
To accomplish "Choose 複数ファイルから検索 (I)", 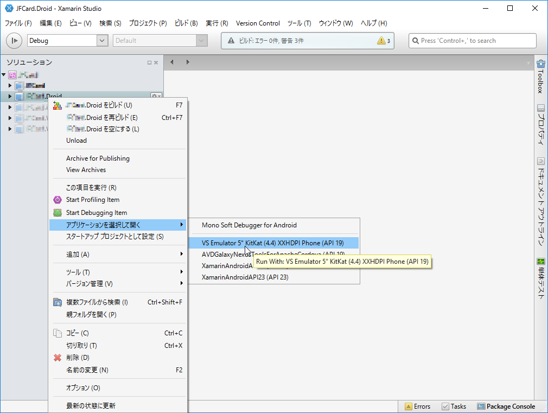I will coord(118,302).
